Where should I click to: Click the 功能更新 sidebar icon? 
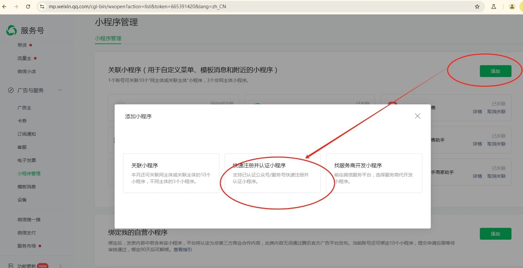[11, 266]
